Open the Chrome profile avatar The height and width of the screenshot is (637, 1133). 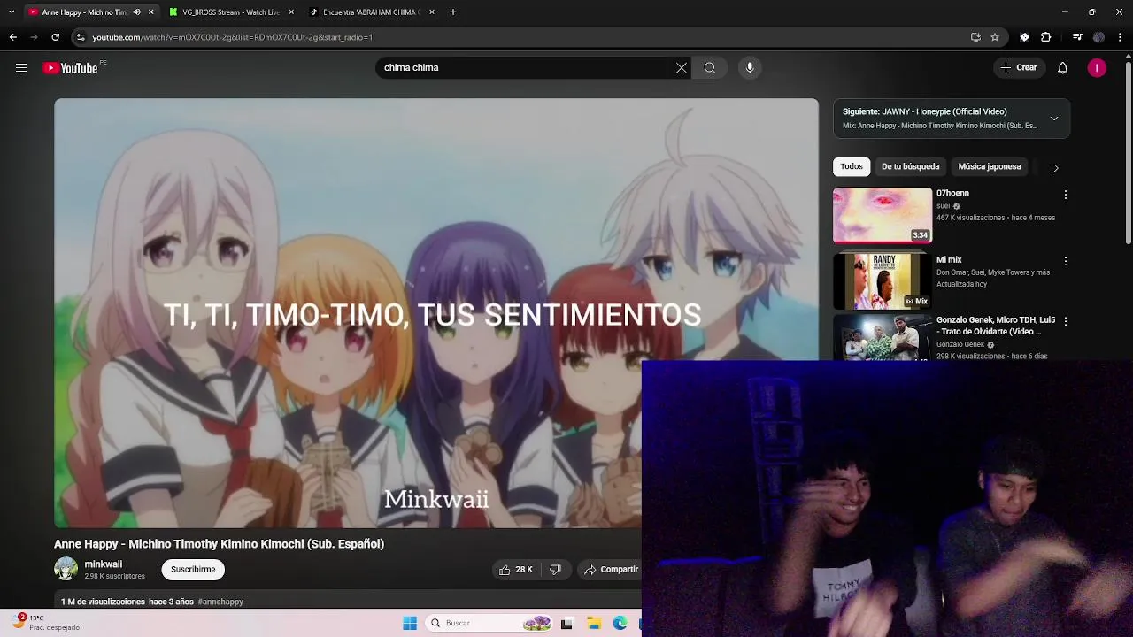pyautogui.click(x=1098, y=37)
